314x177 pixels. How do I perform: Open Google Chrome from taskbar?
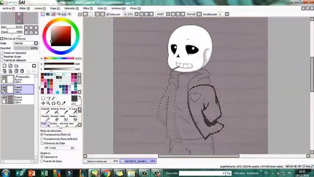pyautogui.click(x=107, y=173)
